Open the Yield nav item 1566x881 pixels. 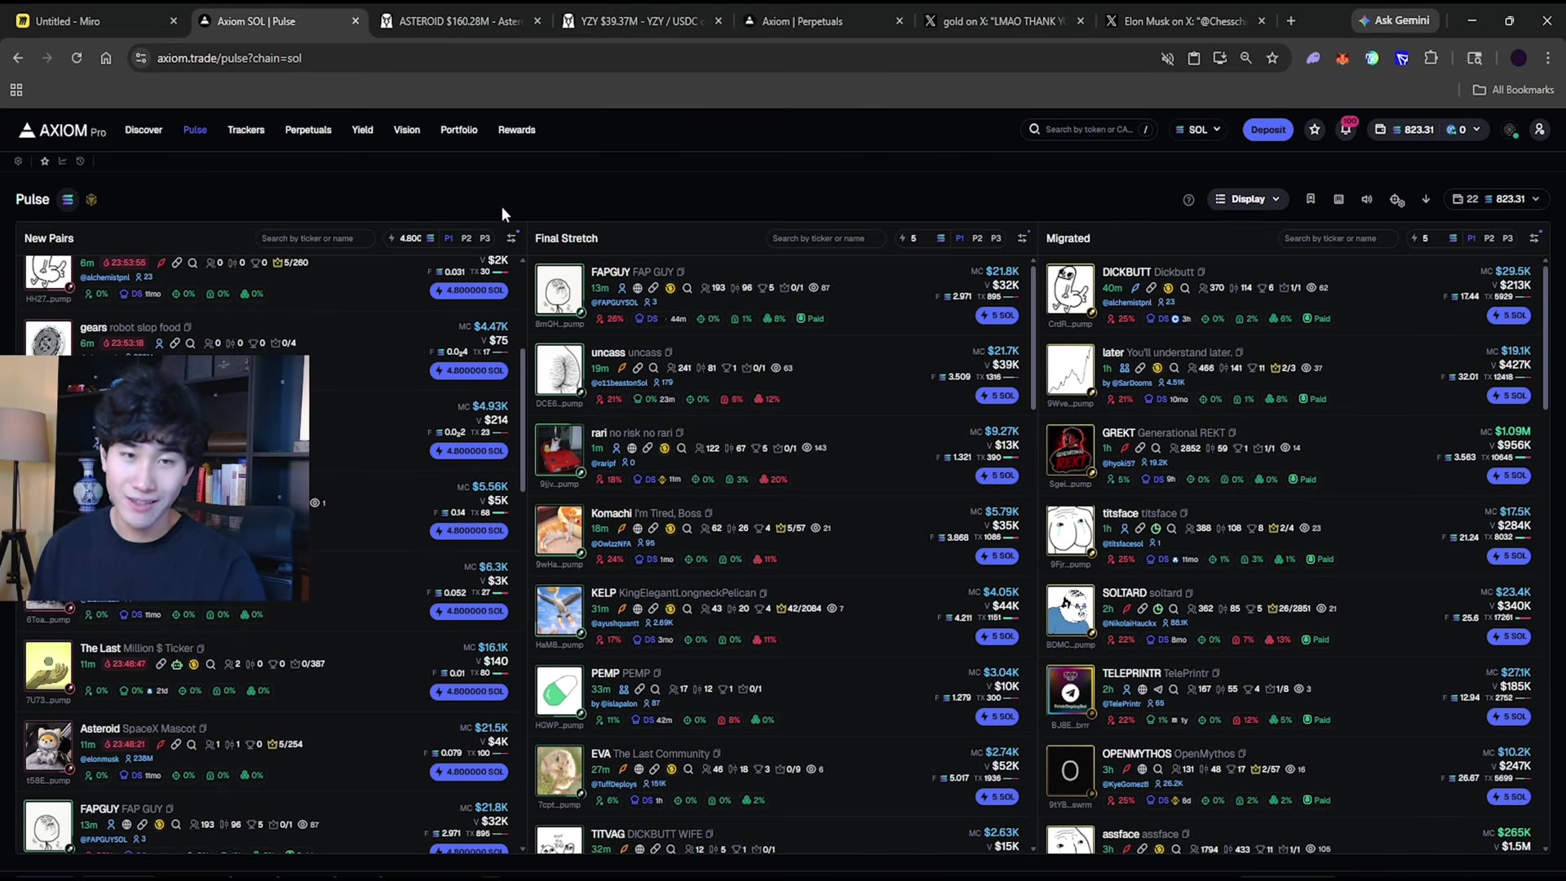pyautogui.click(x=362, y=130)
